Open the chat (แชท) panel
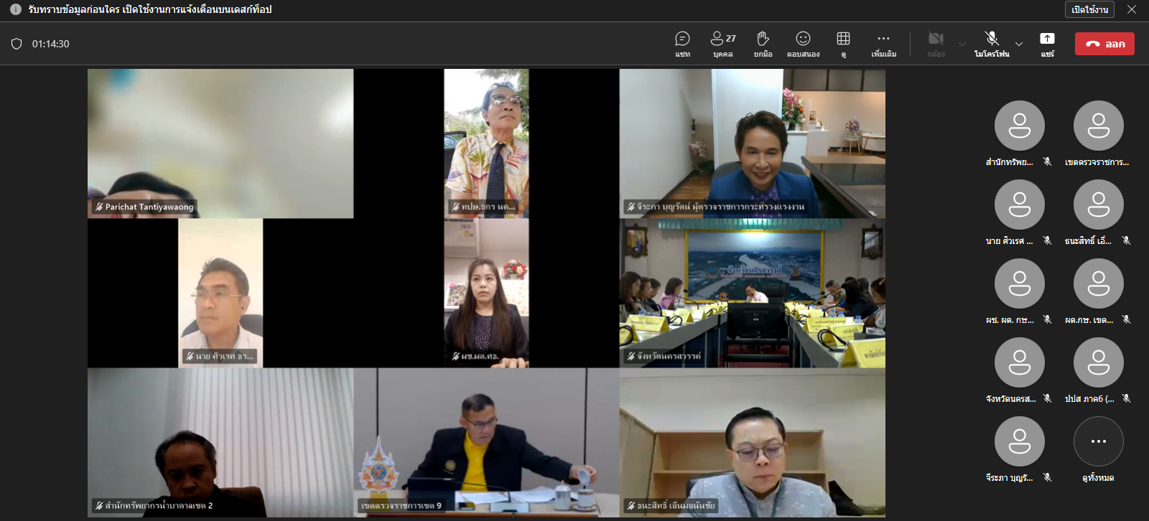1149x521 pixels. tap(682, 43)
